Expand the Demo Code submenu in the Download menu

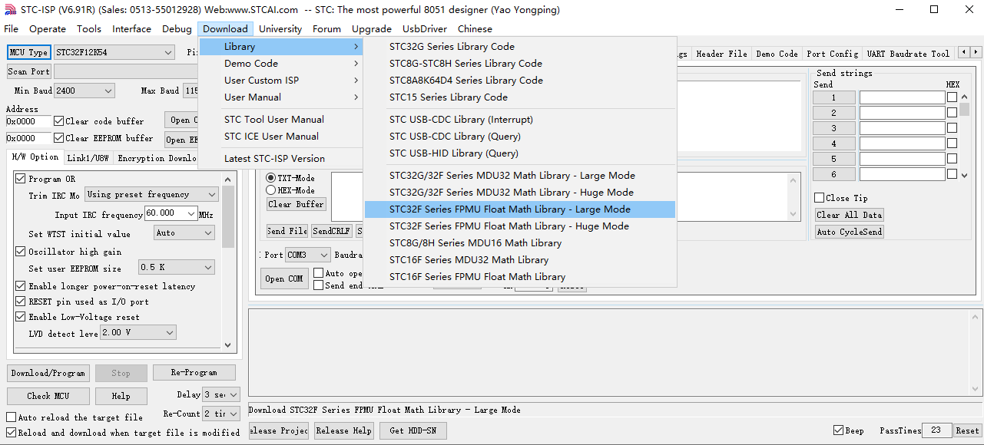click(283, 64)
